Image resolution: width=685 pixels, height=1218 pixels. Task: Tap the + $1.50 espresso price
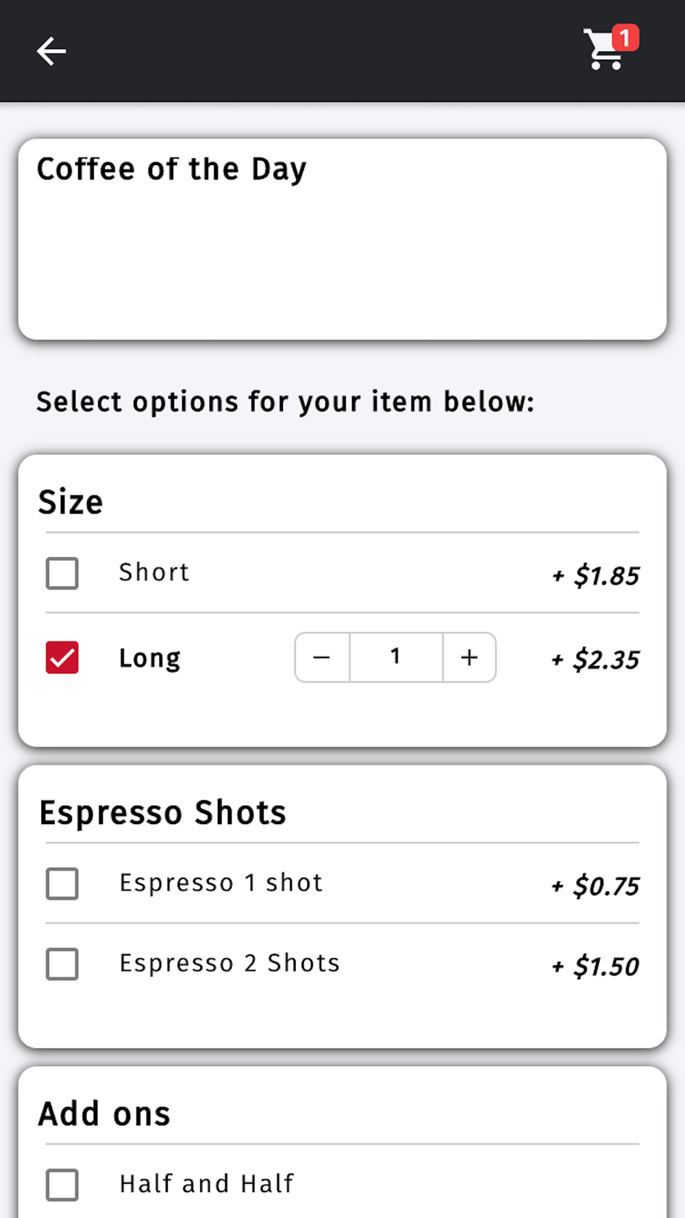coord(595,966)
